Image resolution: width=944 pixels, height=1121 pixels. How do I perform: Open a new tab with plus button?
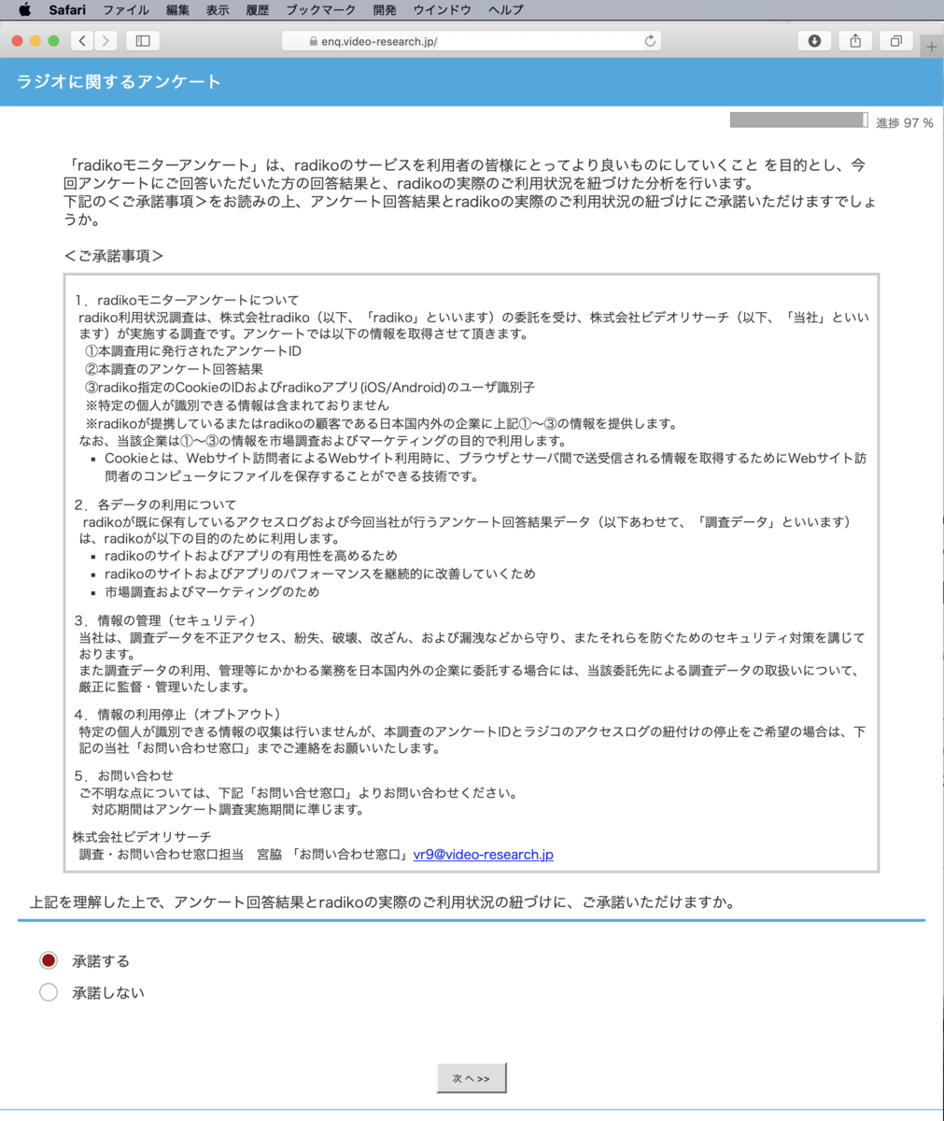932,46
